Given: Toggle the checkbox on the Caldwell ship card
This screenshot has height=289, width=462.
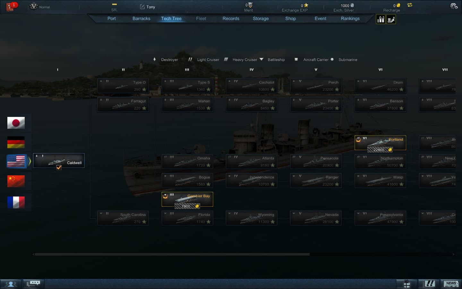Looking at the screenshot, I should click(59, 168).
